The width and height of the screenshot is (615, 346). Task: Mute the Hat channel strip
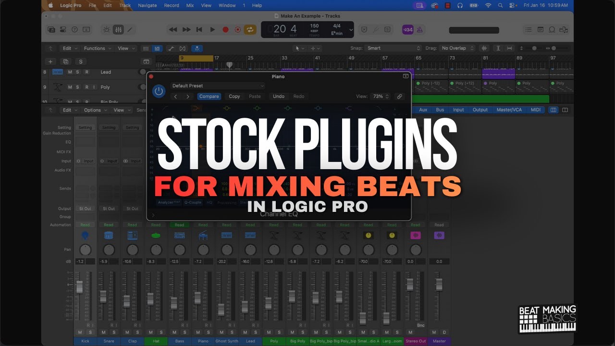coord(151,333)
